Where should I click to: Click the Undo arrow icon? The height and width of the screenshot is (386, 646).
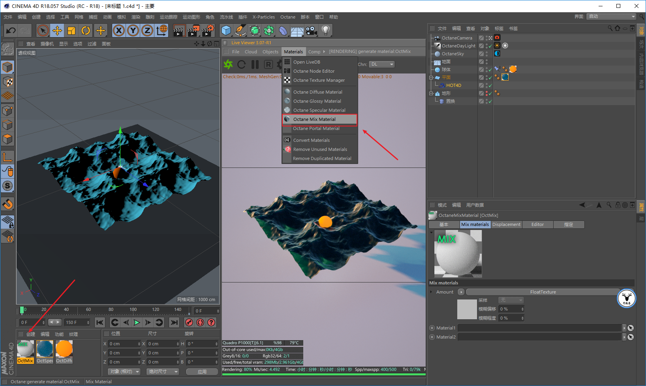pos(11,30)
